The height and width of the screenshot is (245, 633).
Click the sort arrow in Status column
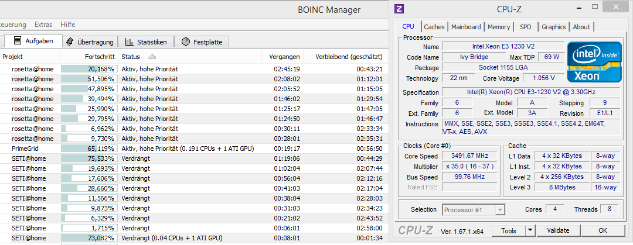coord(152,56)
